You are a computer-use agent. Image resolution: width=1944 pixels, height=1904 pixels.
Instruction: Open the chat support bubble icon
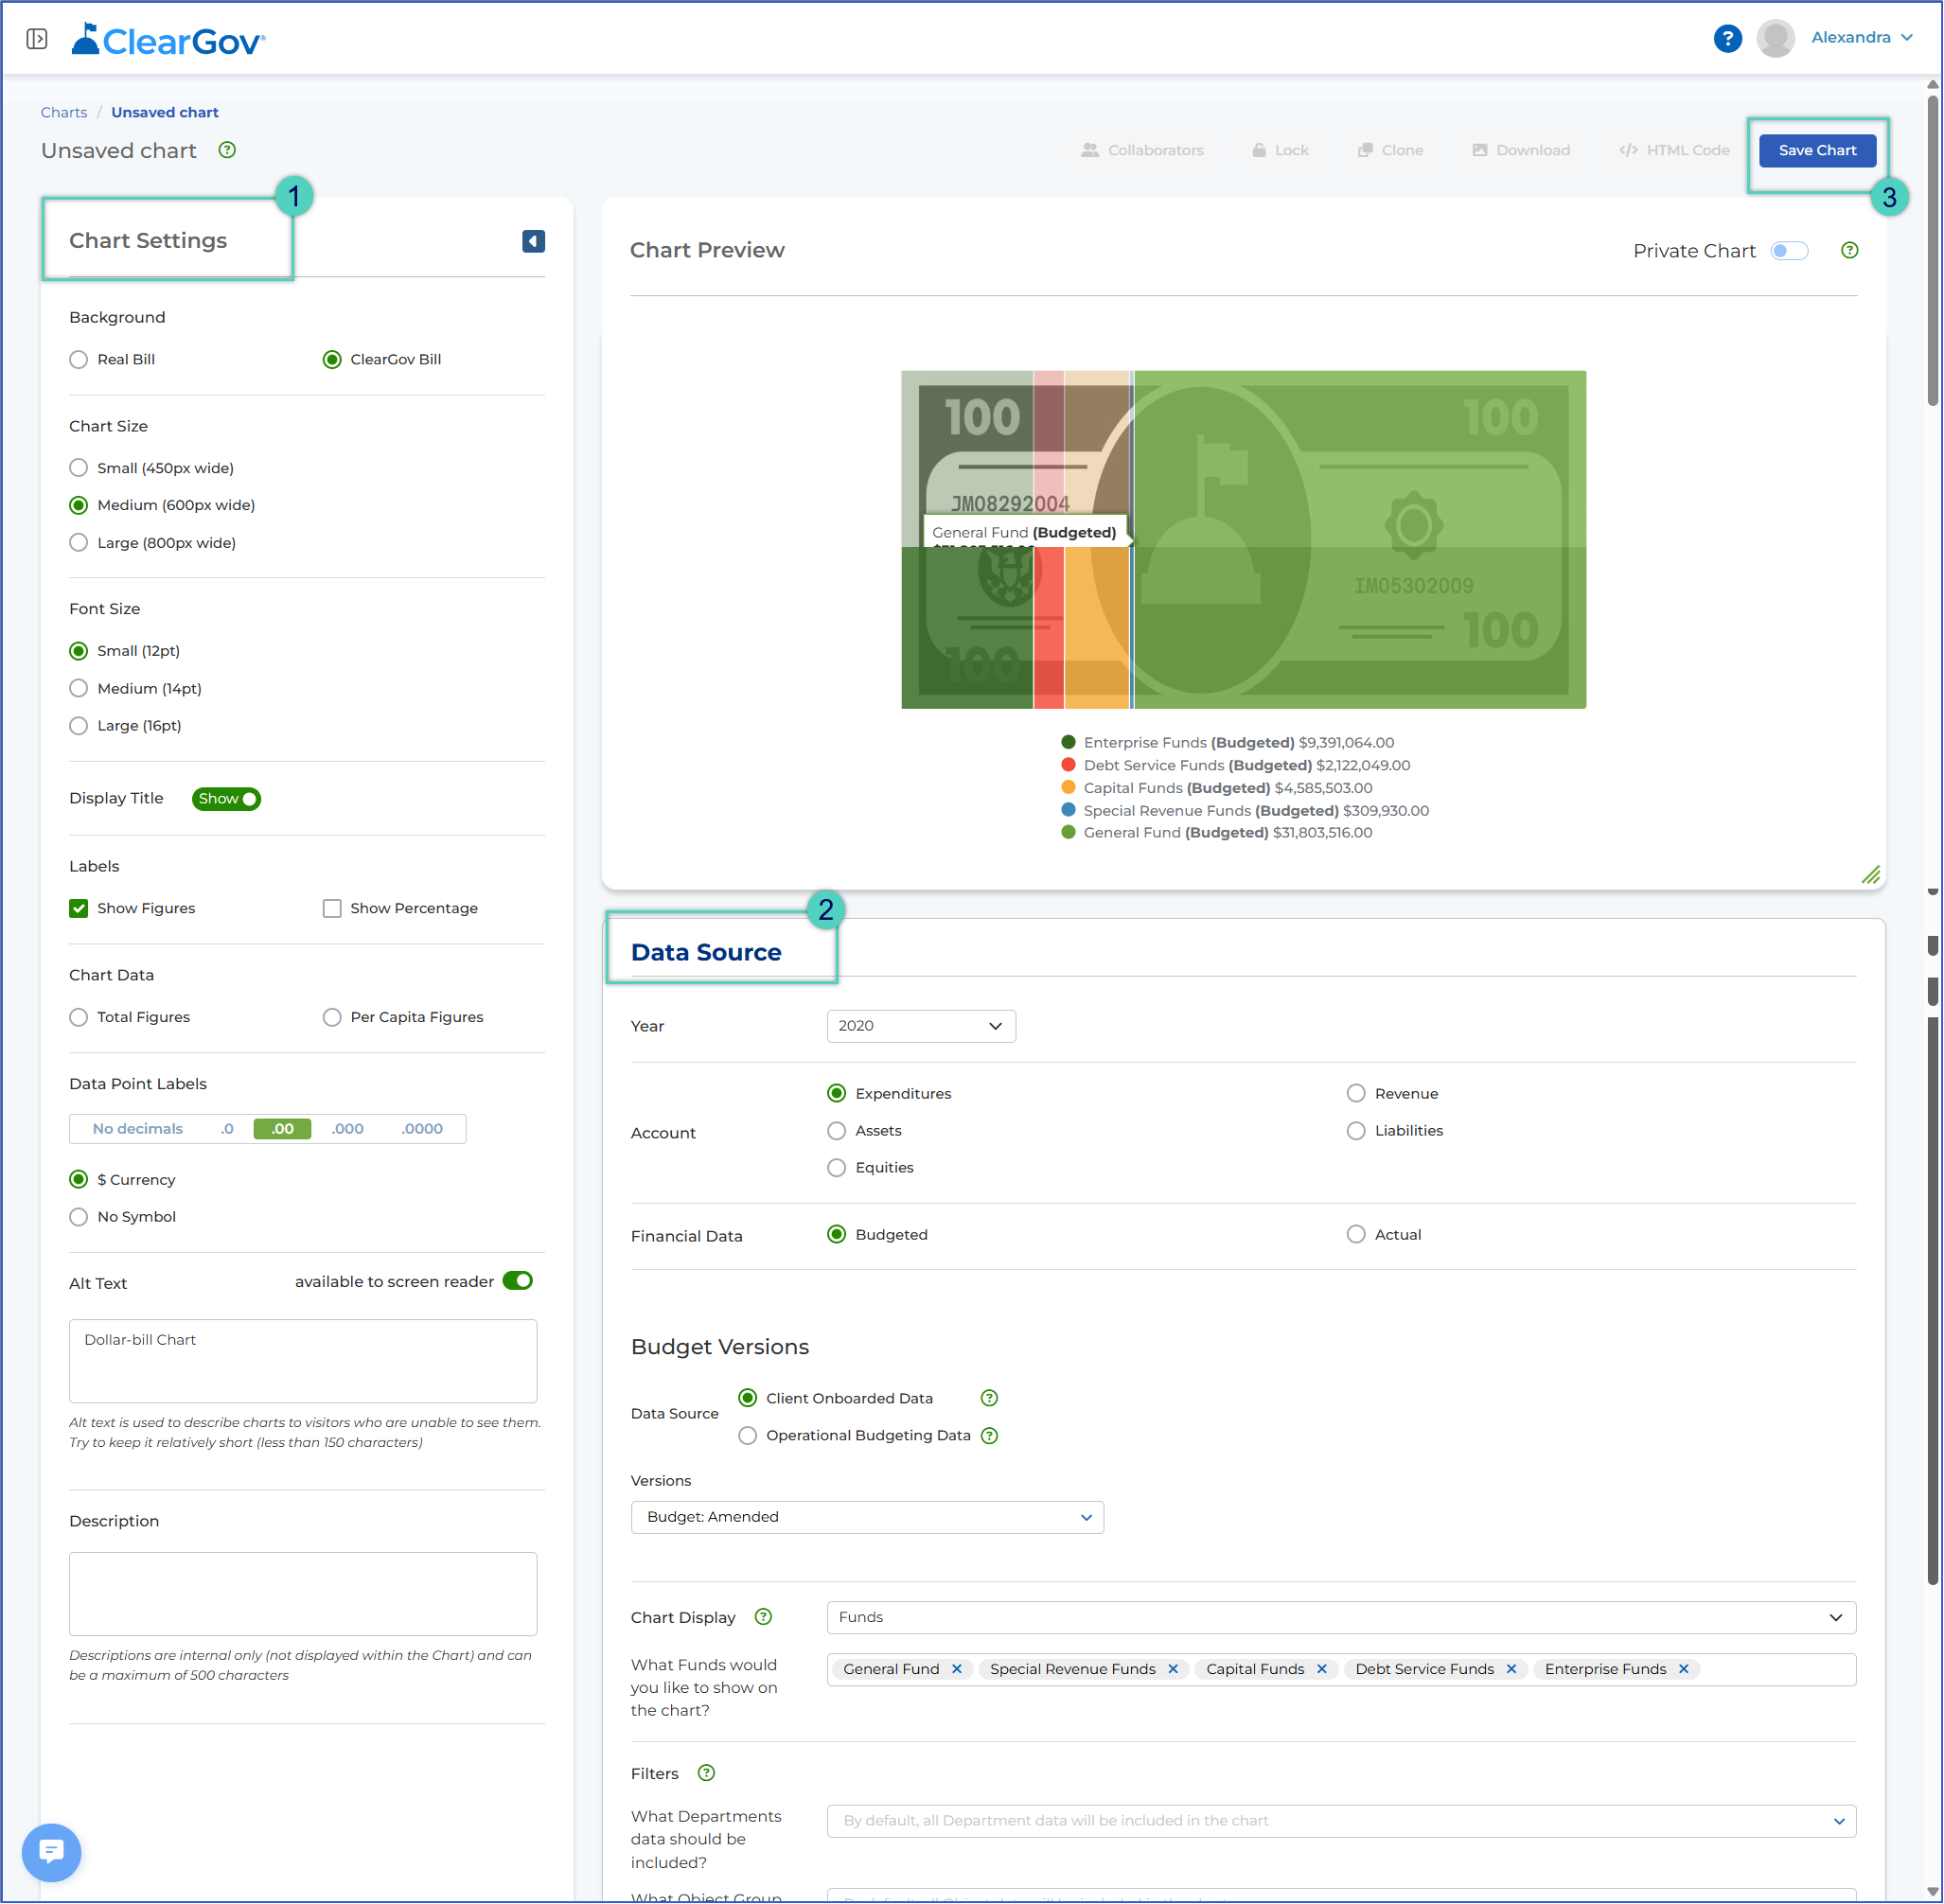coord(51,1852)
